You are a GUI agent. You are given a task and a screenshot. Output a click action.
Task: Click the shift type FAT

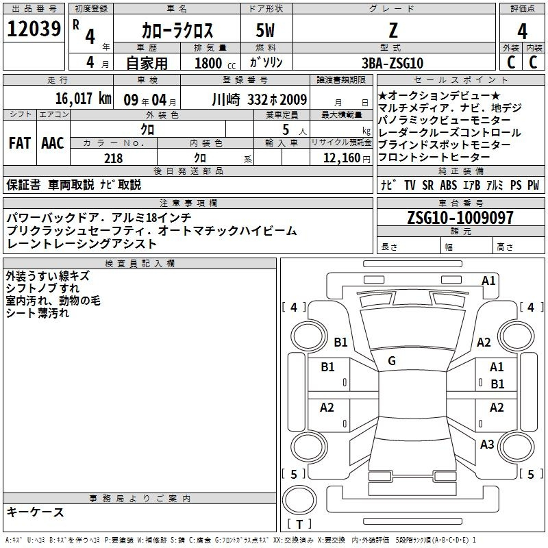(x=20, y=143)
